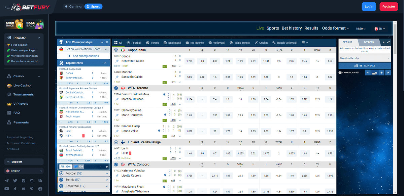404x196 pixels.
Task: Open the English language selector in sidebar
Action: 24,171
